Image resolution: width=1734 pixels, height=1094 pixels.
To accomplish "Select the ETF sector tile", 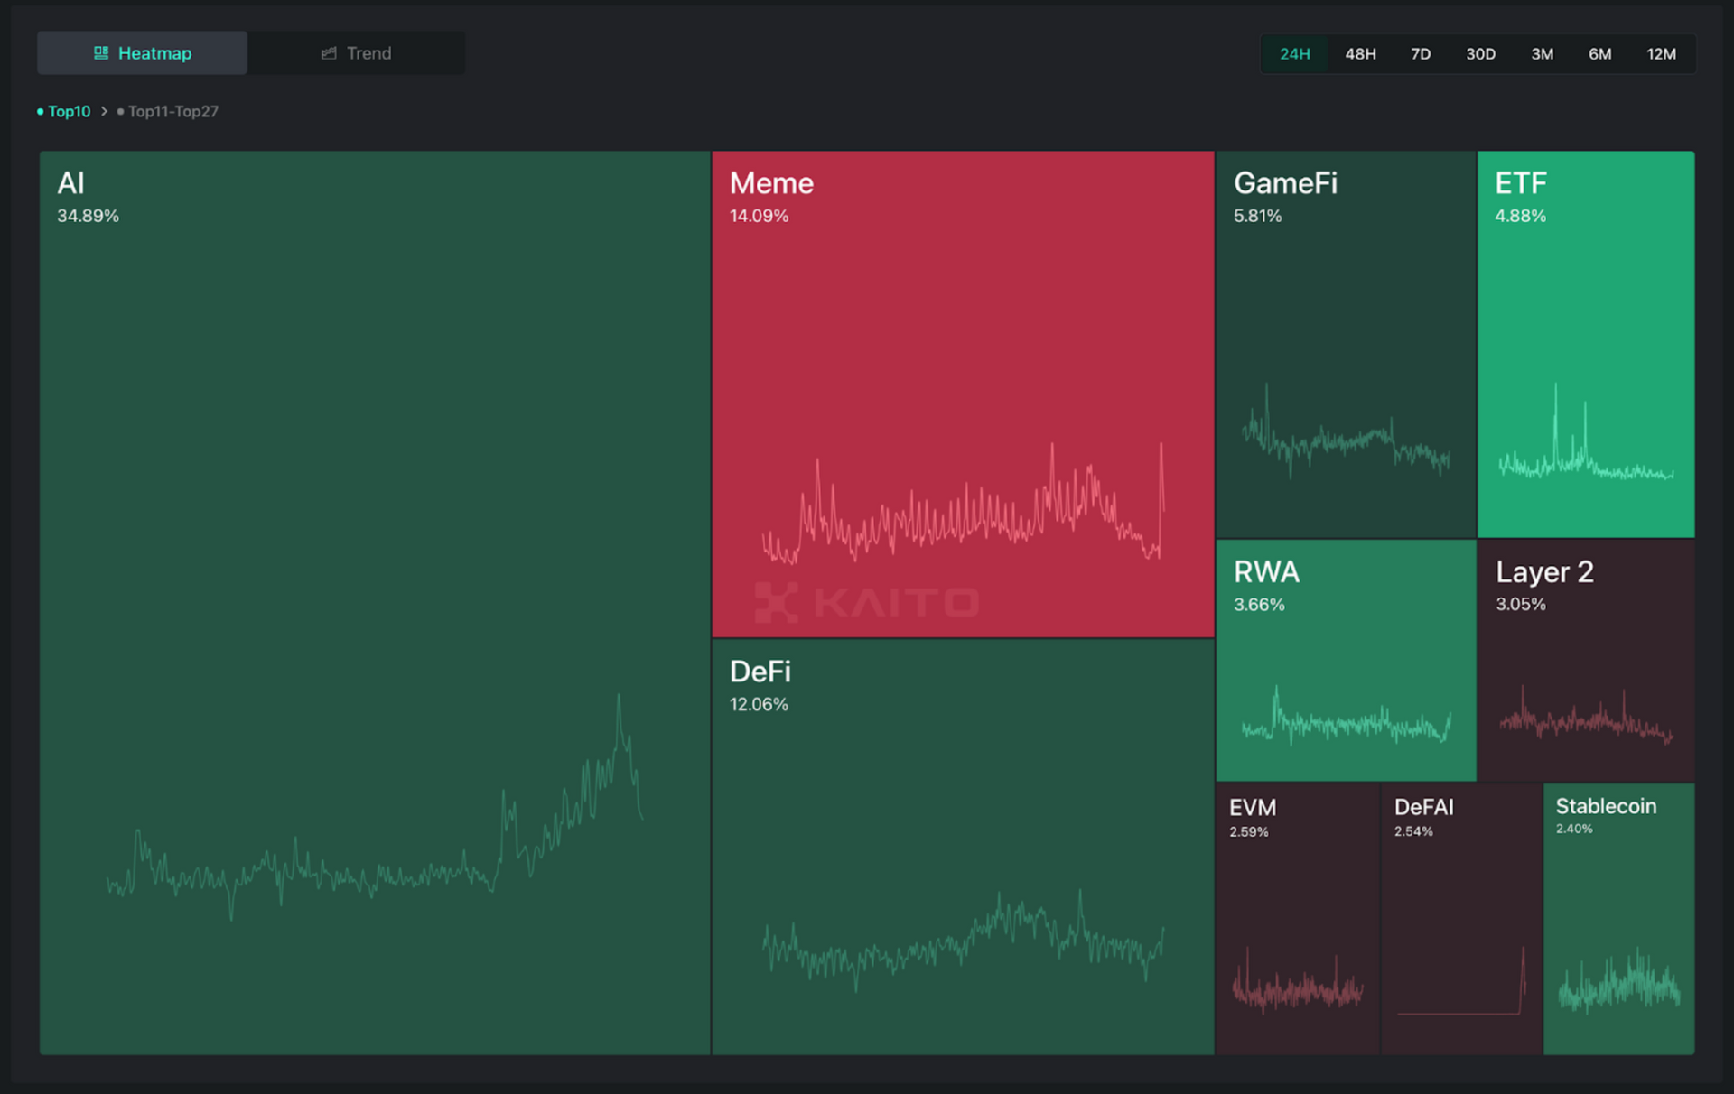I will pos(1586,344).
